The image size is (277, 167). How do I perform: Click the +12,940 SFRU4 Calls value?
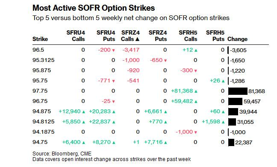point(70,111)
